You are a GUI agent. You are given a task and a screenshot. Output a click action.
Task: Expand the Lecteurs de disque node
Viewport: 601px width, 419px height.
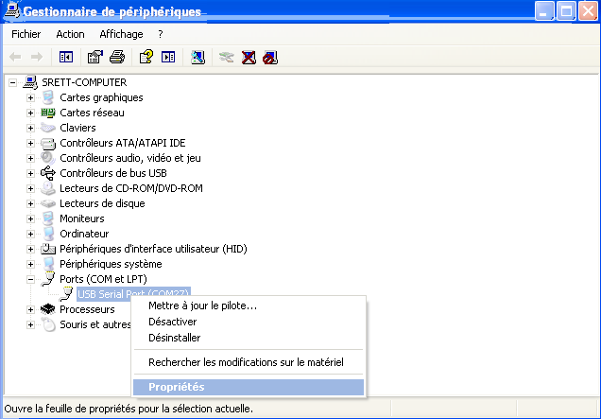click(x=30, y=203)
